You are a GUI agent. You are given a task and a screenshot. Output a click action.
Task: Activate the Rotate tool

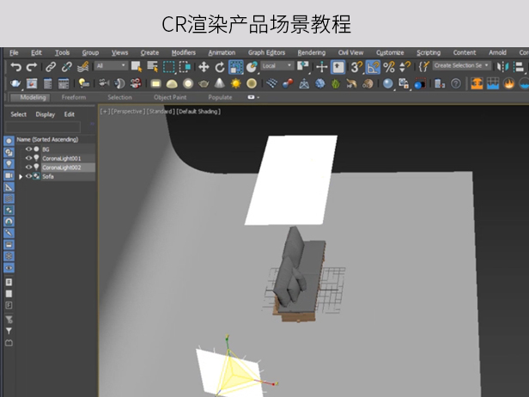tap(220, 66)
